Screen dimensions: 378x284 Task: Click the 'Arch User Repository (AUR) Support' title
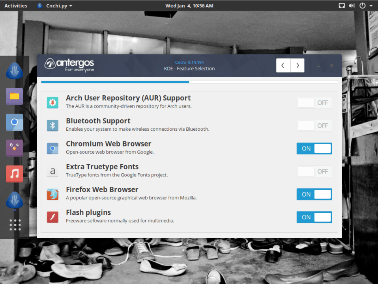coord(128,98)
